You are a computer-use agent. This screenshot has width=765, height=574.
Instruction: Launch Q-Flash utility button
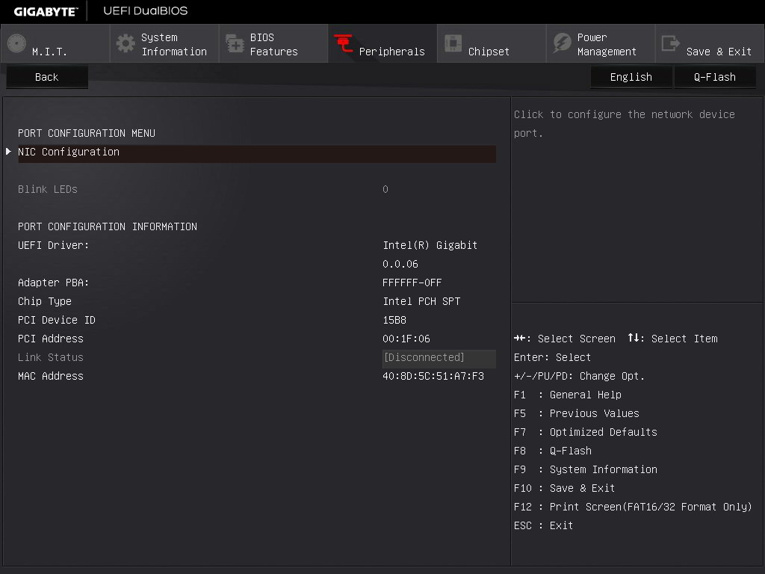(x=714, y=77)
